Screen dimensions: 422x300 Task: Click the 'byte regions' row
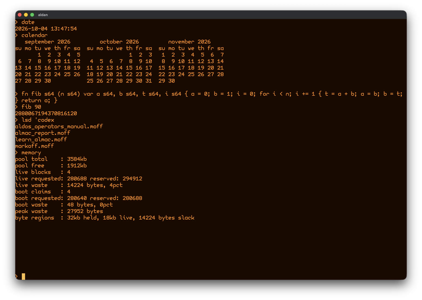105,218
